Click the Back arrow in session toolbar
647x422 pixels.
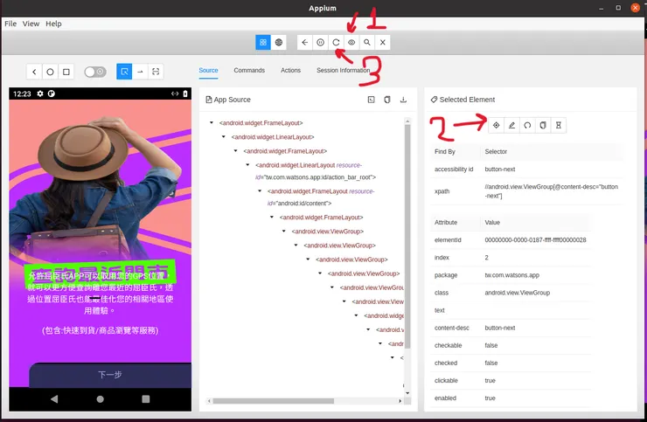pyautogui.click(x=304, y=42)
